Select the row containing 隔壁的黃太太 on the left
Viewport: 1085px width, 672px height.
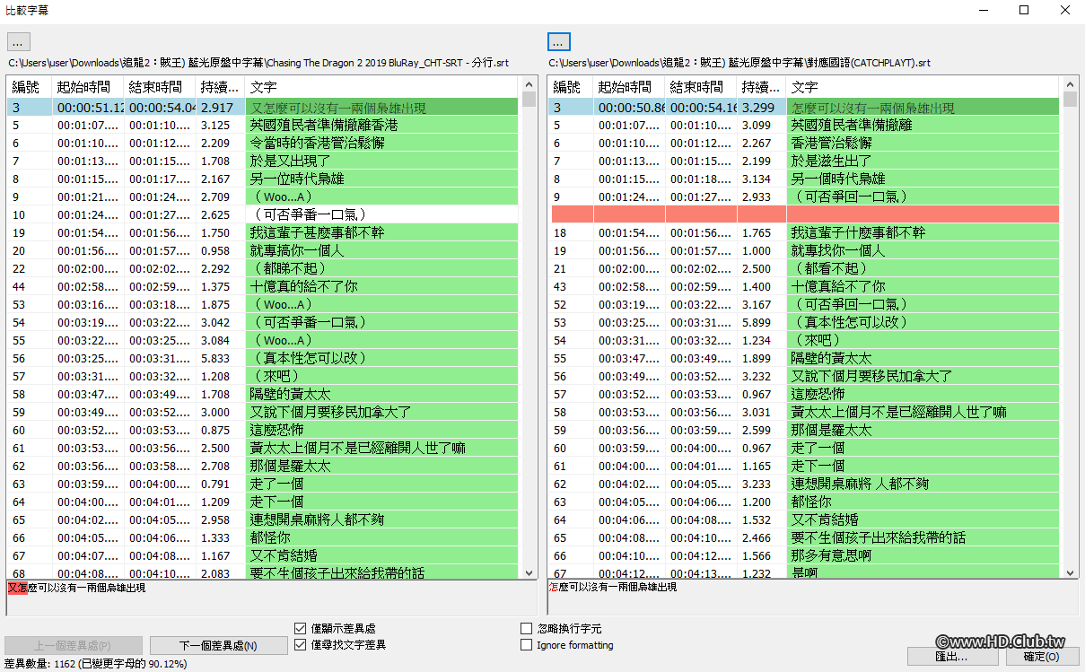(x=269, y=393)
